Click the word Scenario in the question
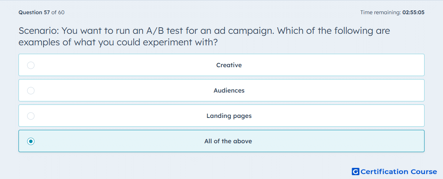The image size is (443, 179). (39, 30)
